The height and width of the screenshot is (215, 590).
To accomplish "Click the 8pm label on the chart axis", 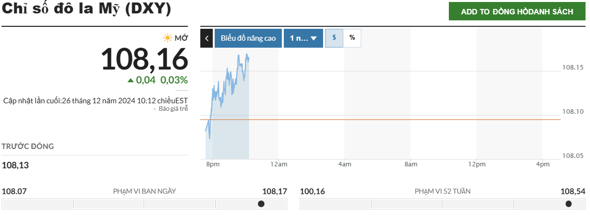I will coord(212,164).
